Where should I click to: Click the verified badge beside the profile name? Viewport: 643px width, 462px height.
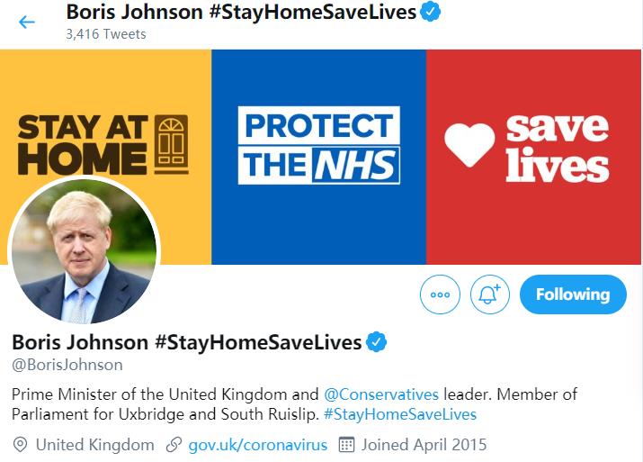tap(376, 341)
